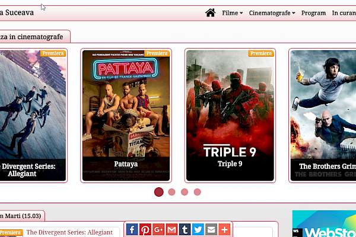Switch to third carousel page dot

pos(185,192)
